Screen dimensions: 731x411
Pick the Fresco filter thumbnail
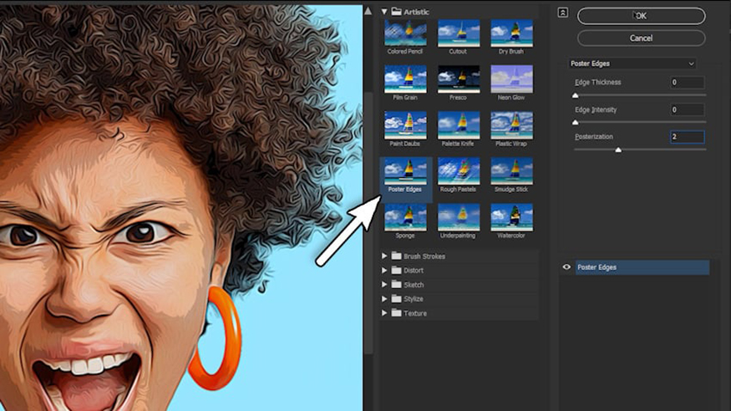[459, 79]
